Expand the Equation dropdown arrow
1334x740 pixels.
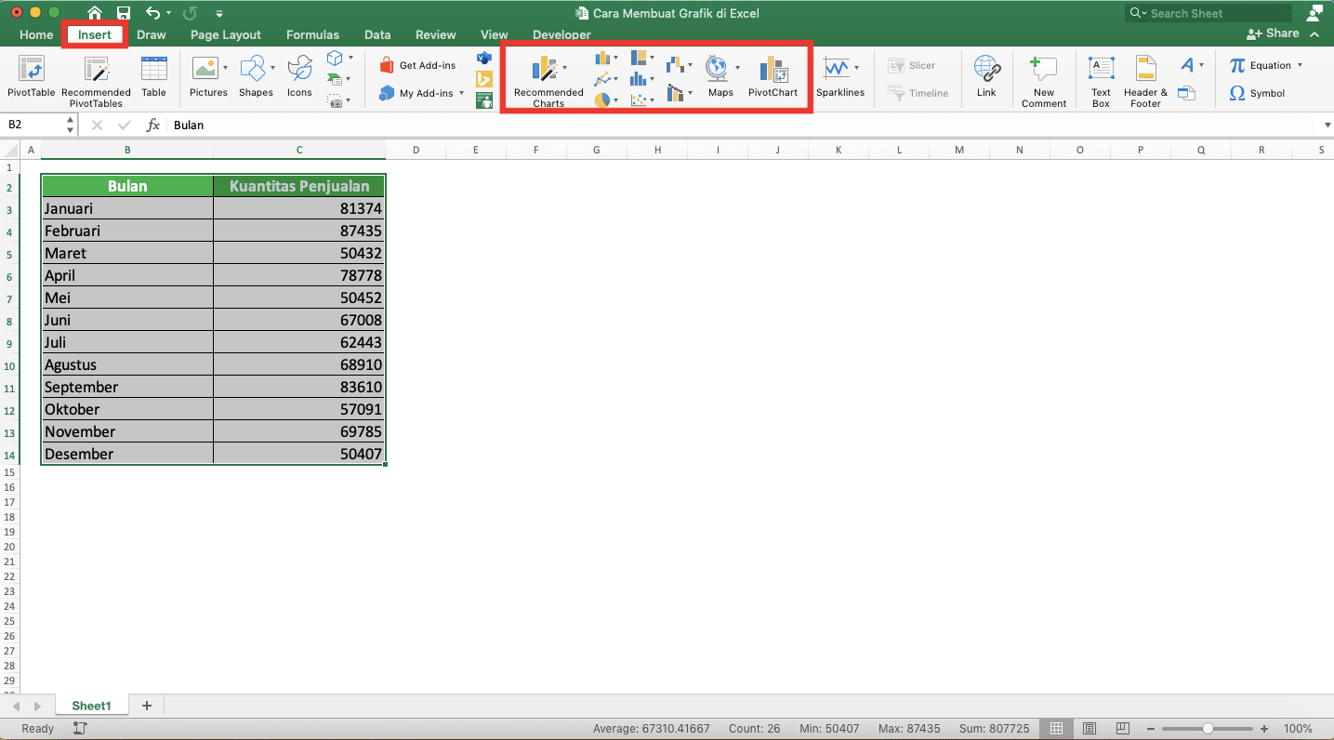(1300, 65)
